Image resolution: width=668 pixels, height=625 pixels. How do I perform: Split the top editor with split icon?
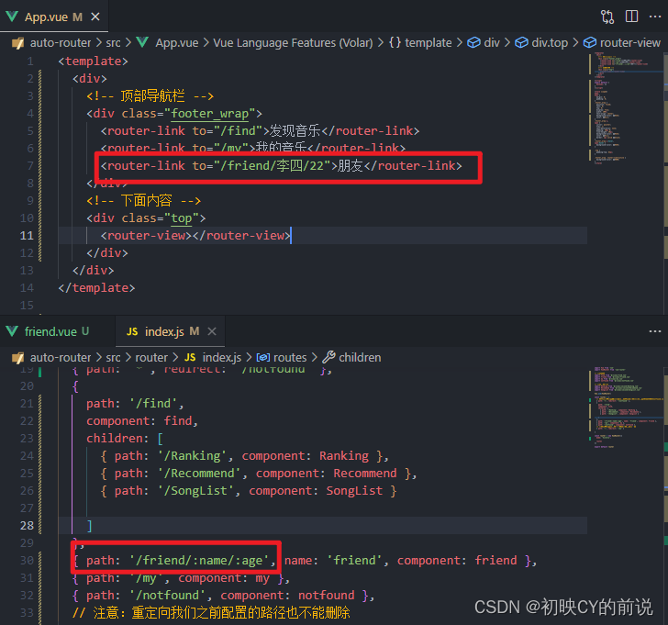(631, 17)
